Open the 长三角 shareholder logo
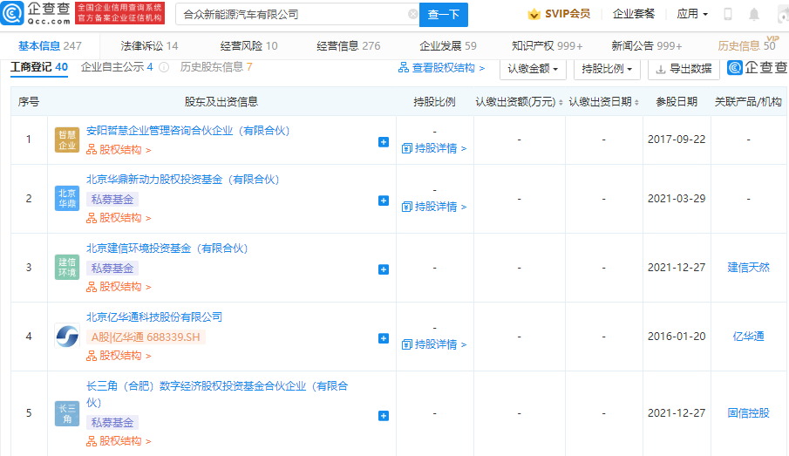Viewport: 789px width, 456px height. pos(67,414)
